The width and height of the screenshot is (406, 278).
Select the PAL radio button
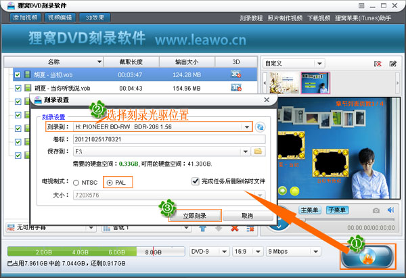(x=110, y=183)
